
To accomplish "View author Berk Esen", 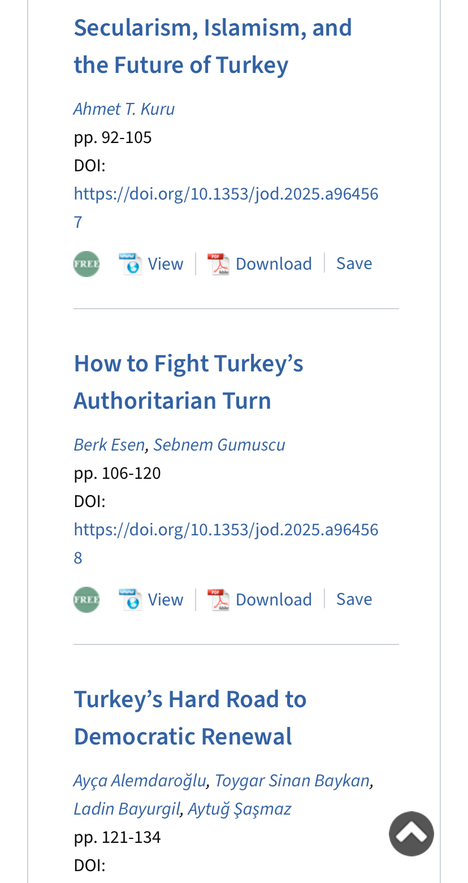I will (109, 444).
